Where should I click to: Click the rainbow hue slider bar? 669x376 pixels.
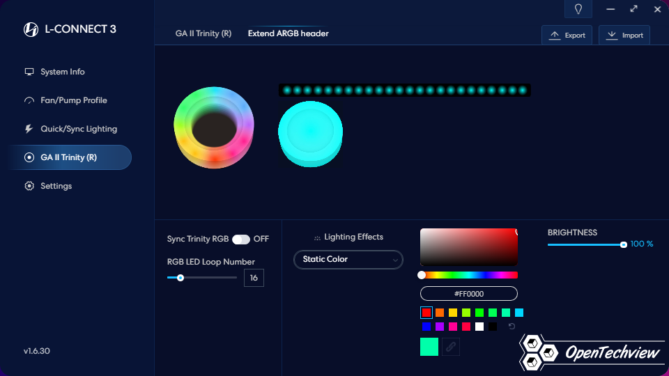pyautogui.click(x=468, y=276)
